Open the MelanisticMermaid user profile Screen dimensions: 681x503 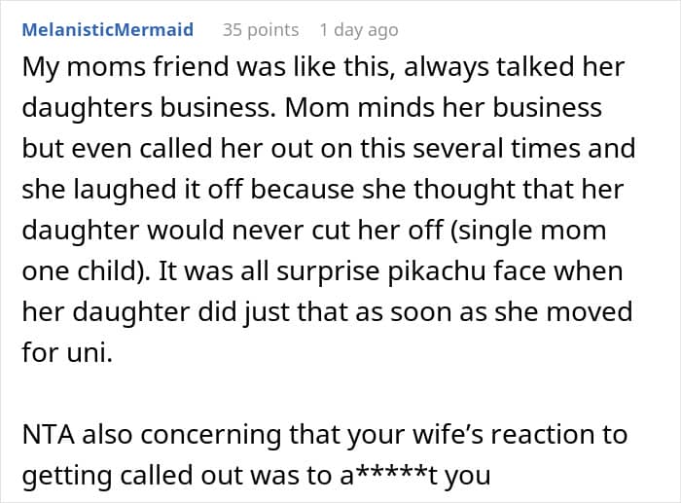(107, 30)
